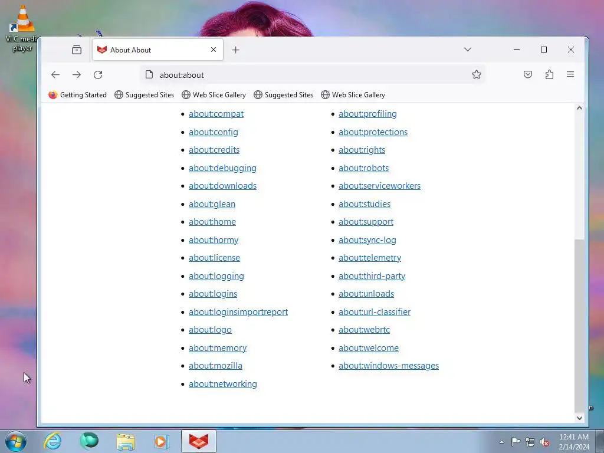Open the about:loginsimportreport link
The width and height of the screenshot is (604, 453).
tap(238, 312)
